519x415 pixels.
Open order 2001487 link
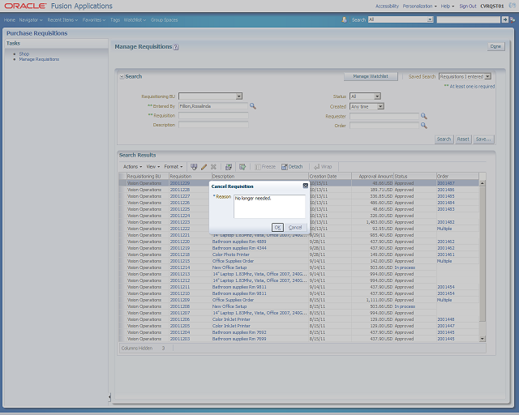(x=446, y=183)
